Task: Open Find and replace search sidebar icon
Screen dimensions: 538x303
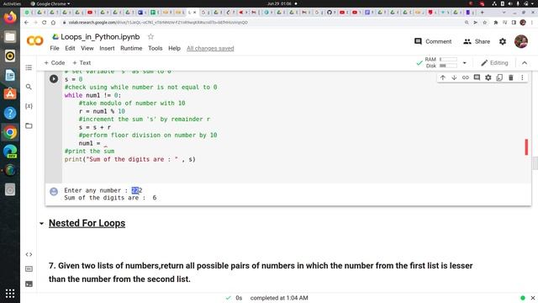Action: point(29,87)
